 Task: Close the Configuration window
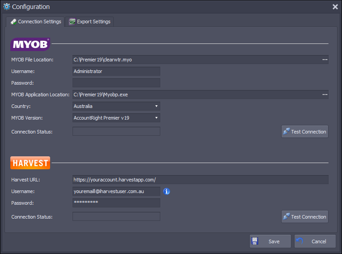[335, 7]
